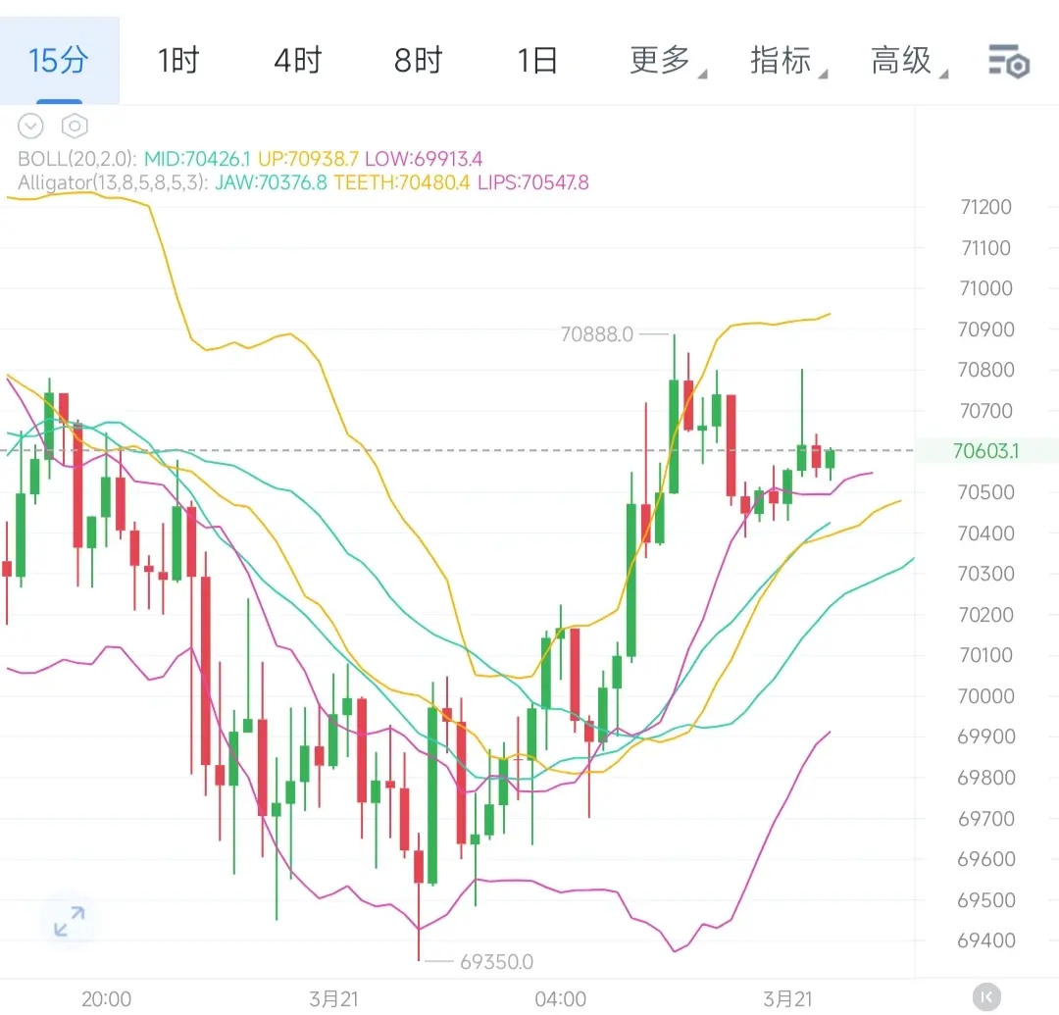Image resolution: width=1059 pixels, height=1015 pixels.
Task: Click the 70800 price axis label
Action: click(x=986, y=370)
